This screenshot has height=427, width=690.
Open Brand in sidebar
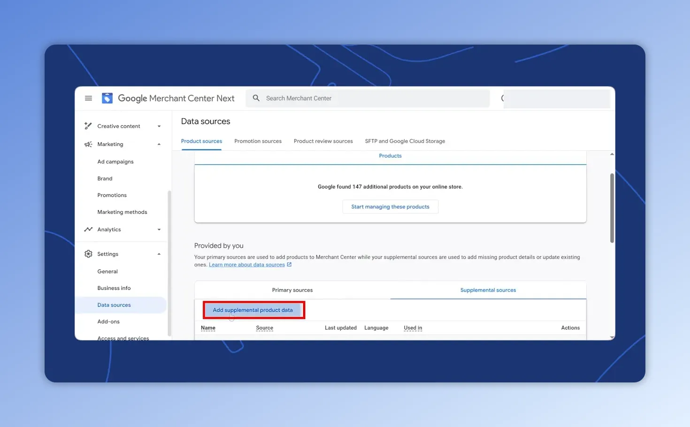(105, 179)
